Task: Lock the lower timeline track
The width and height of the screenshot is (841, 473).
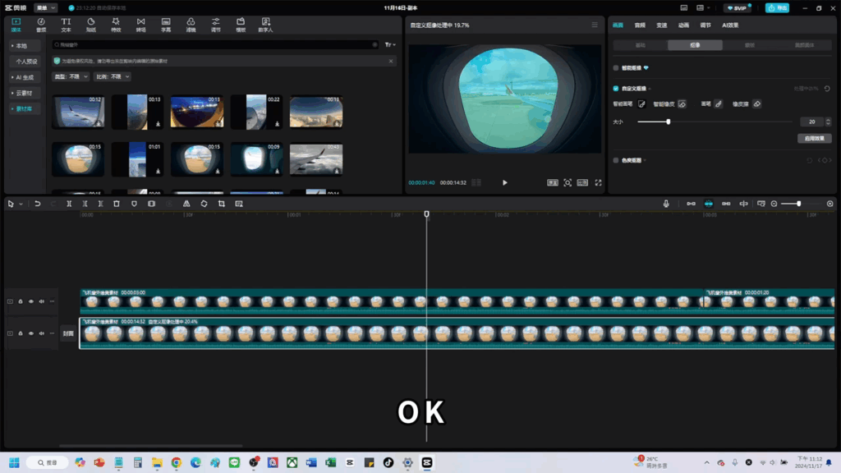Action: pyautogui.click(x=21, y=333)
